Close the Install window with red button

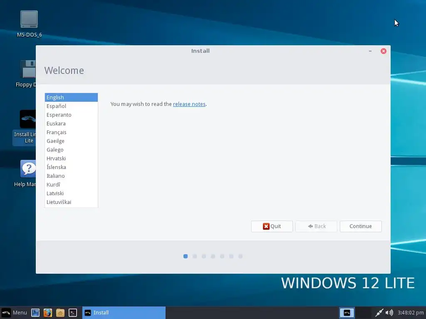point(383,51)
